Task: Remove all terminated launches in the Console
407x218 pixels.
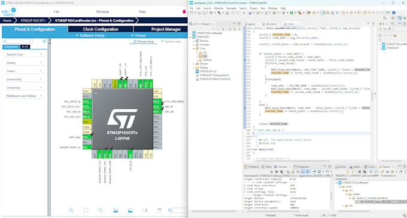Action: pos(282,171)
